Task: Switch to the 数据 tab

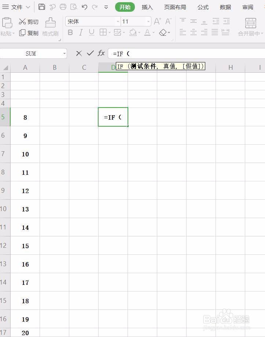Action: (x=225, y=7)
